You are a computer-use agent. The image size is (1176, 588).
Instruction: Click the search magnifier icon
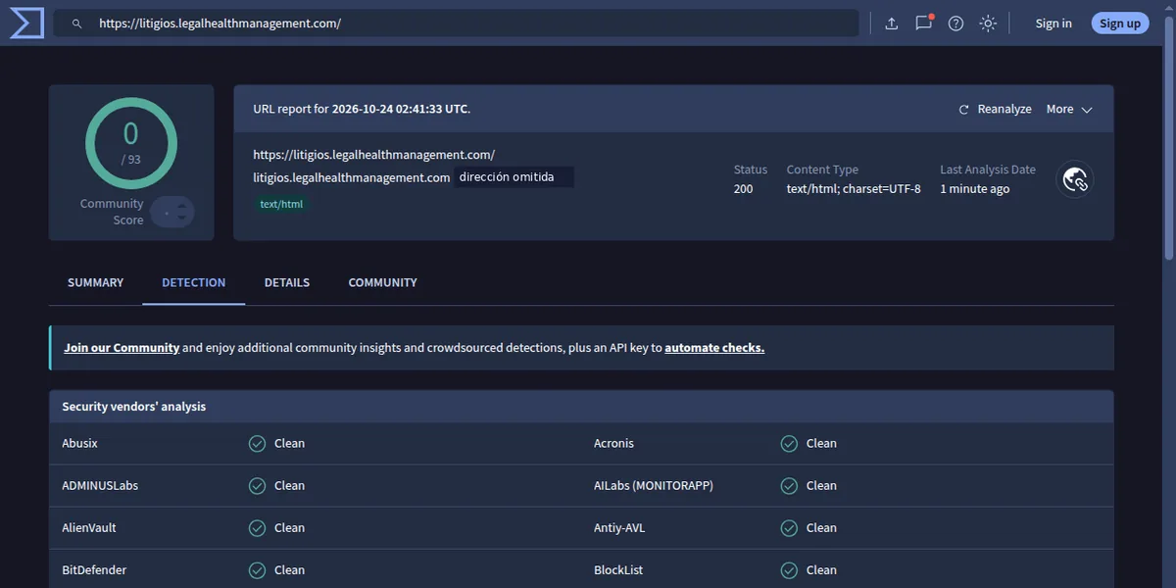click(x=77, y=24)
